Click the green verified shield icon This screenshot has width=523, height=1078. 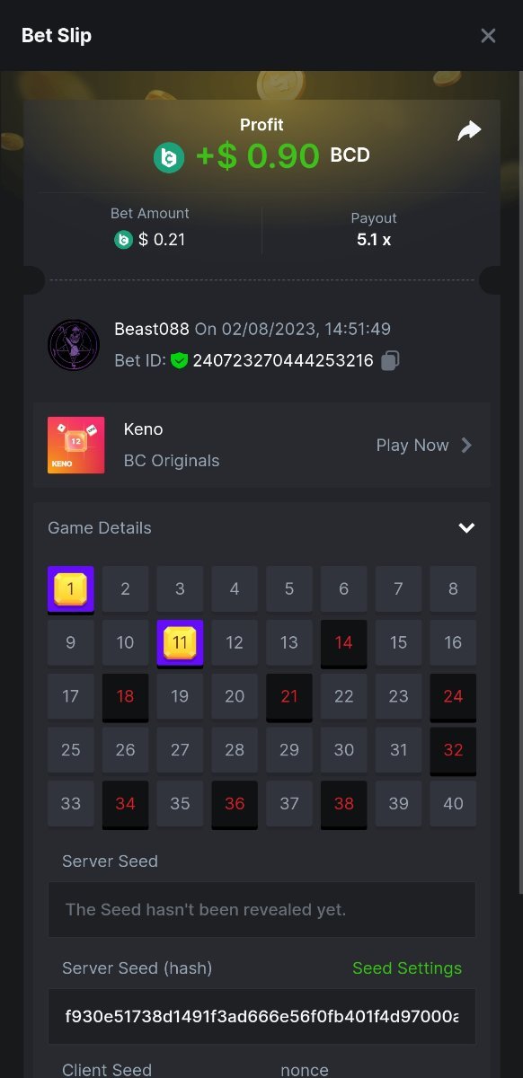tap(179, 361)
